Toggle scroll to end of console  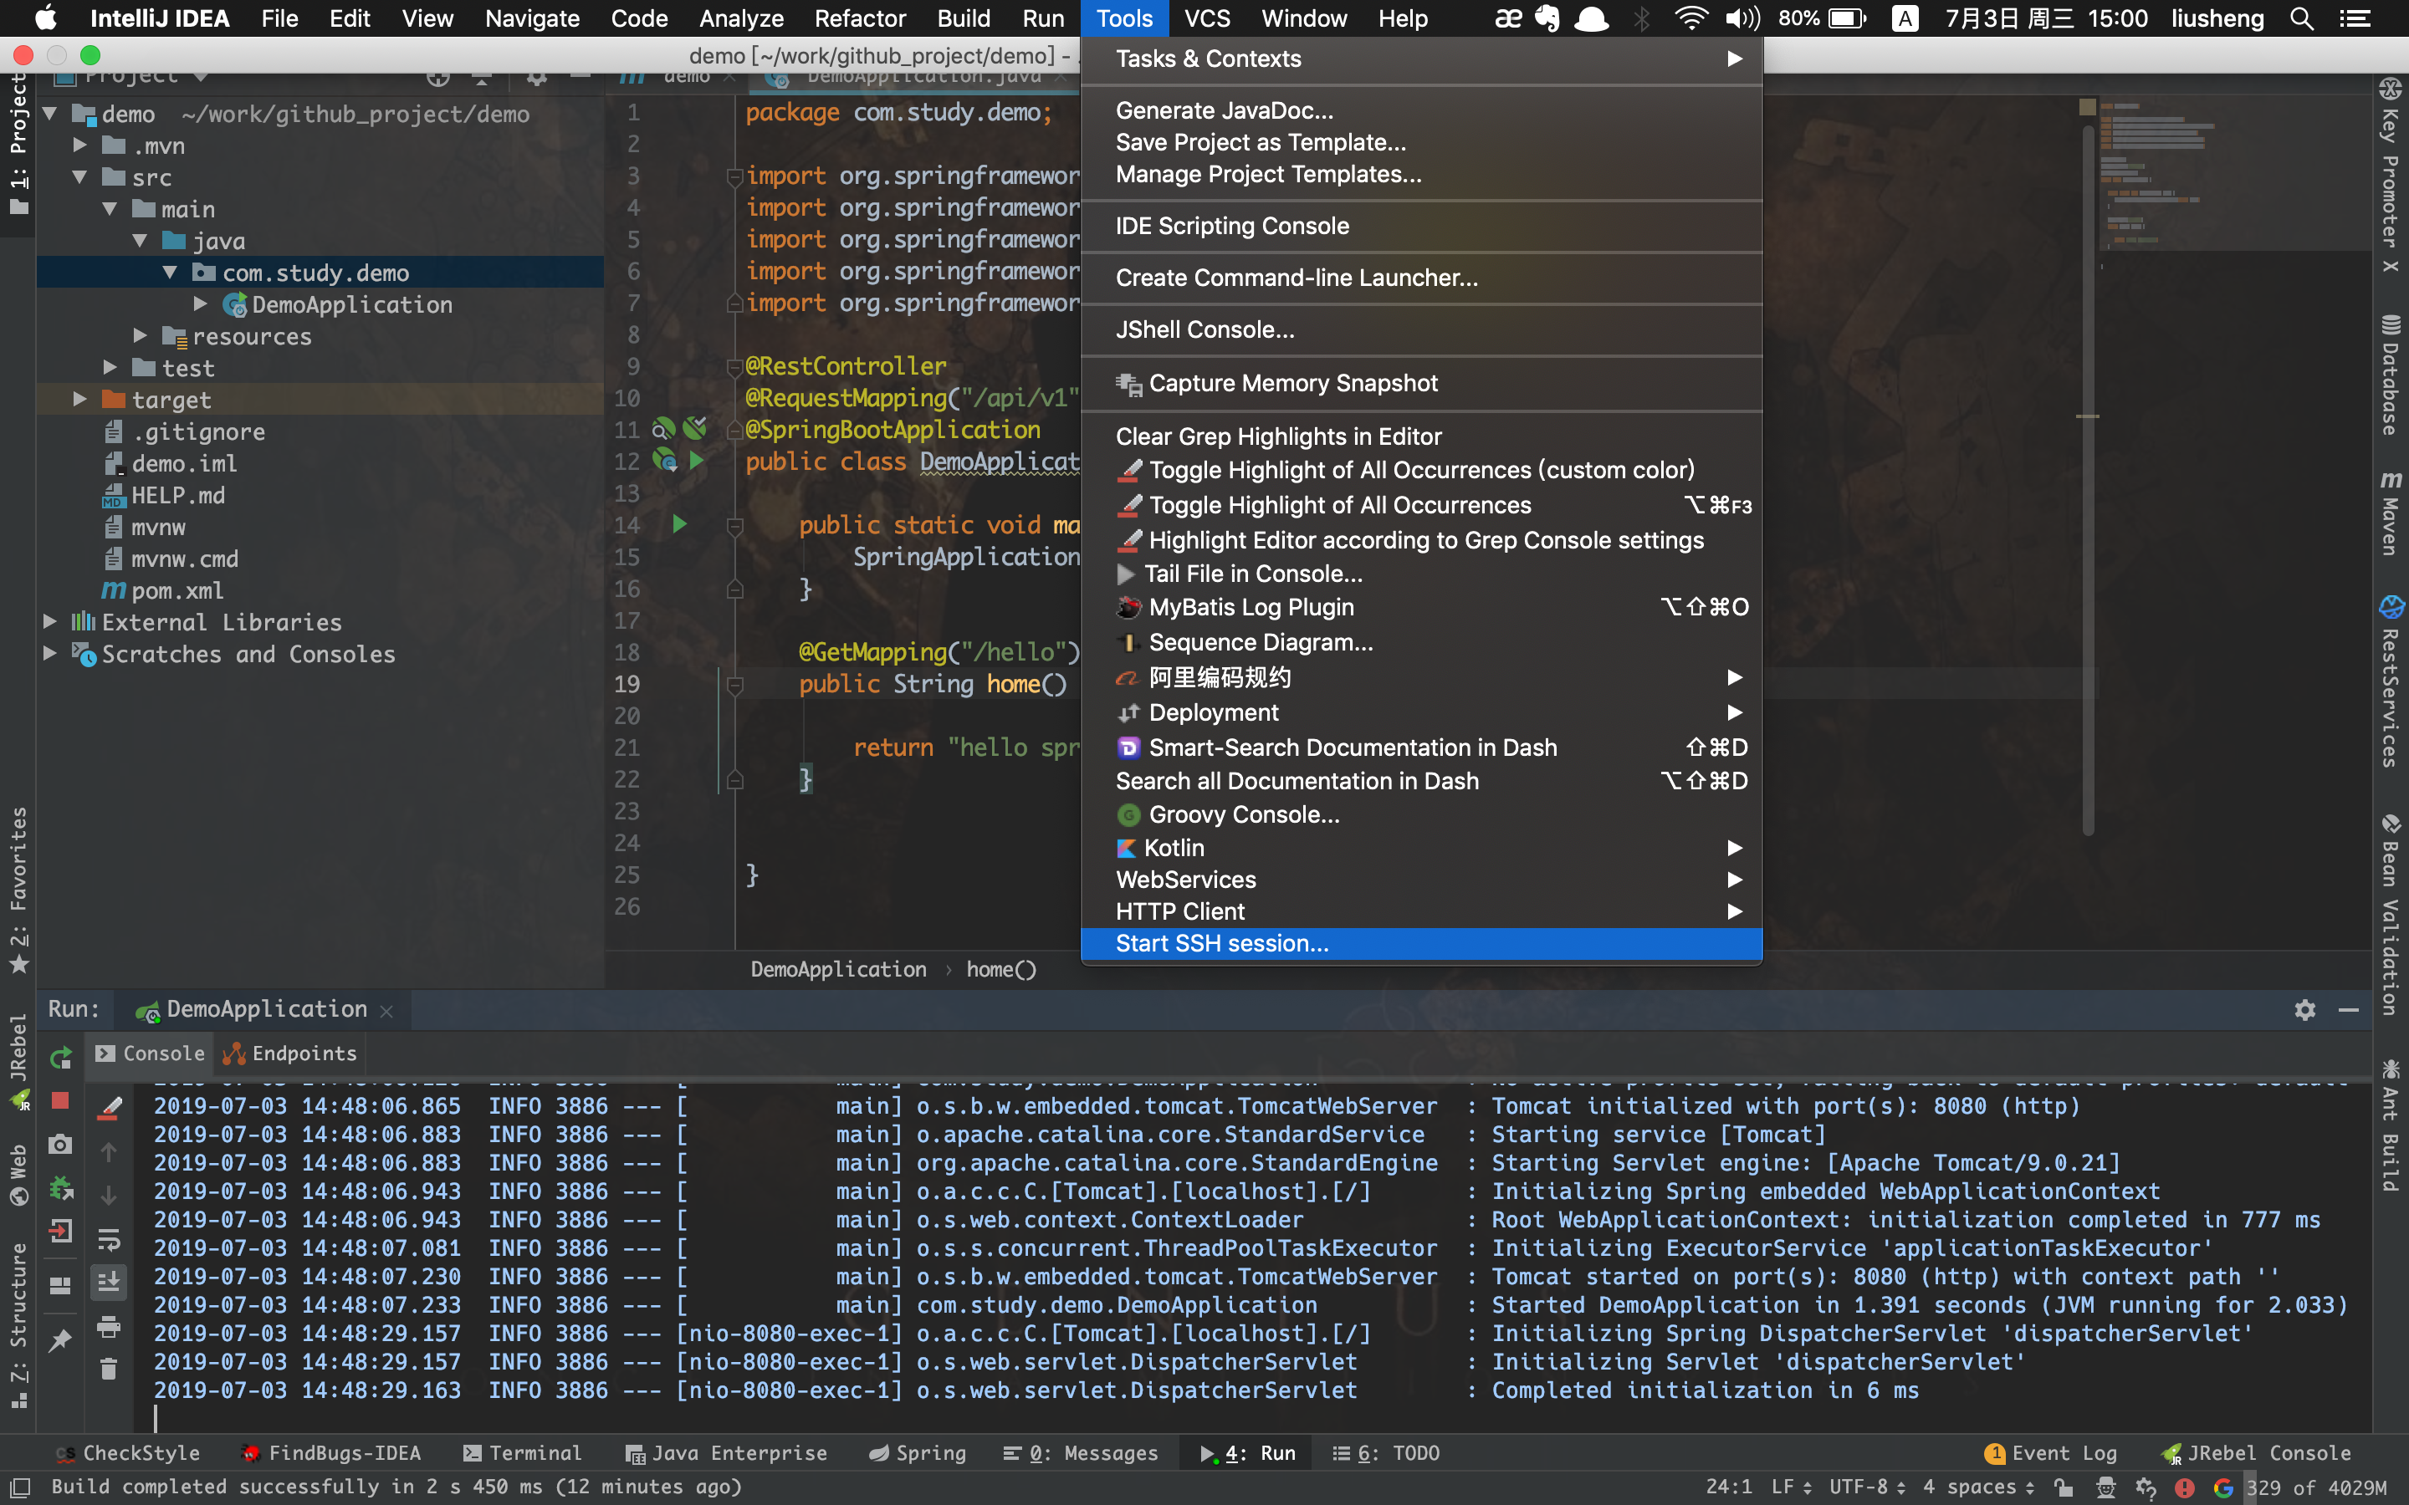[110, 1282]
